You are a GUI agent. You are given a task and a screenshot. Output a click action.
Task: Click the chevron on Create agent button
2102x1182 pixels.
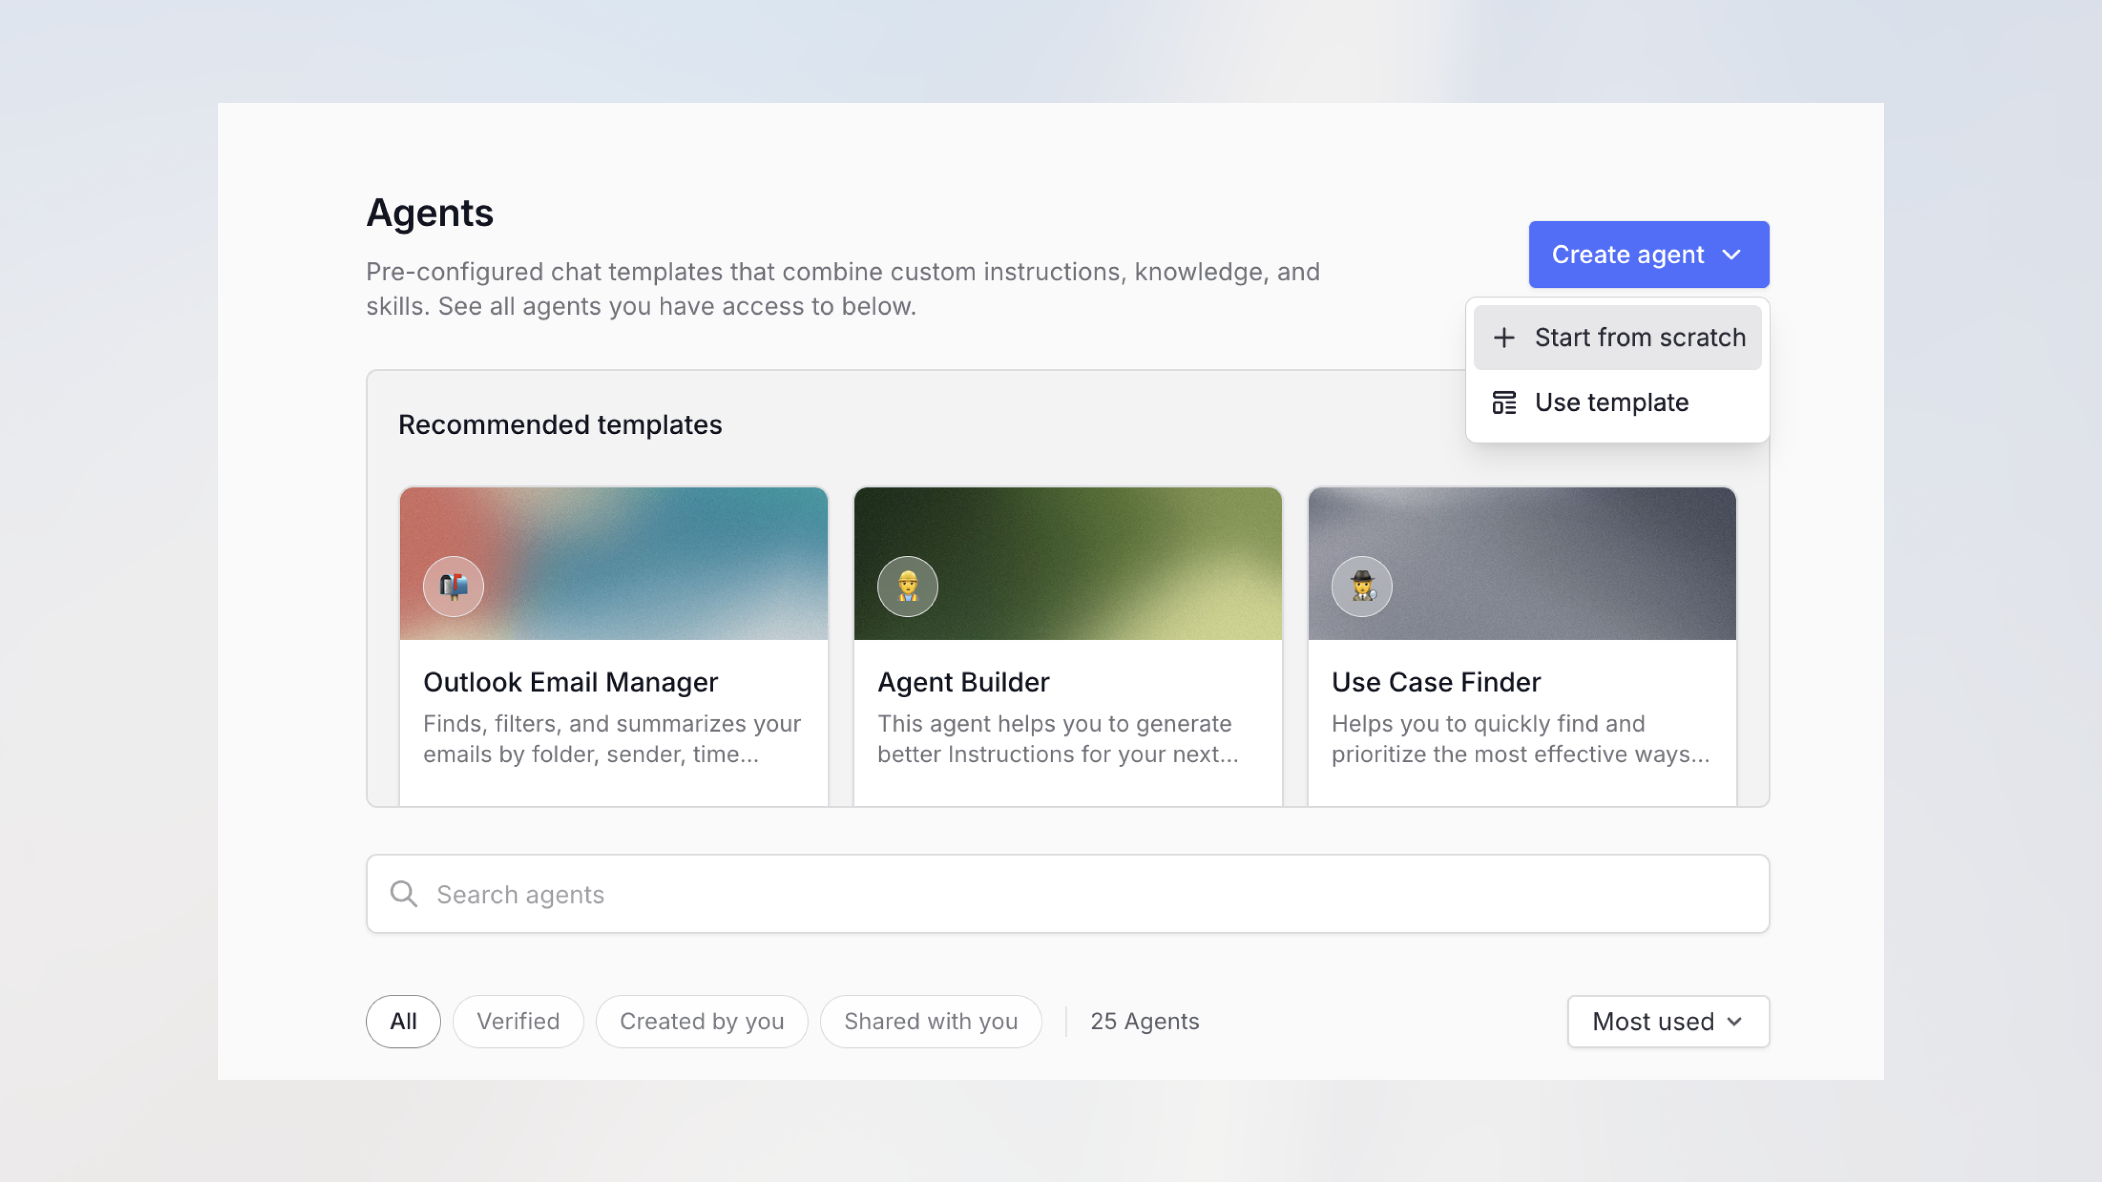(x=1731, y=254)
